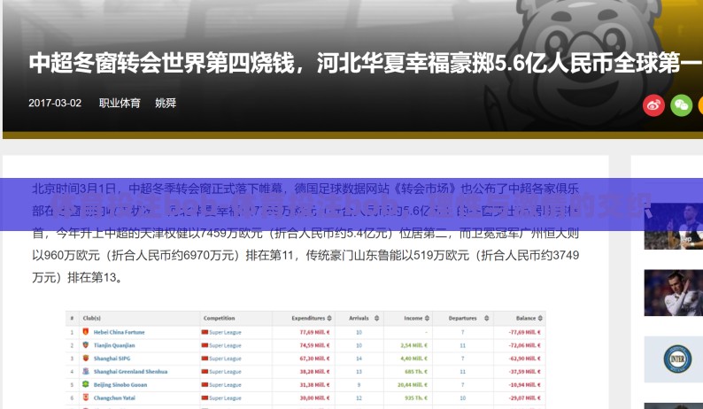Open the sidebar thumbnail of the player with a top-knot
Viewport: 703px width, 409px height.
[674, 293]
